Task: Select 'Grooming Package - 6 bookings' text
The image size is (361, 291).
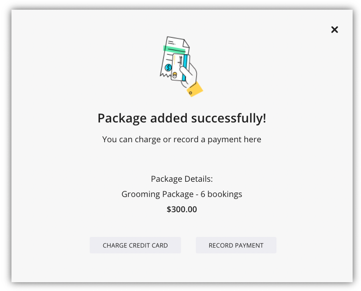Action: click(x=182, y=194)
